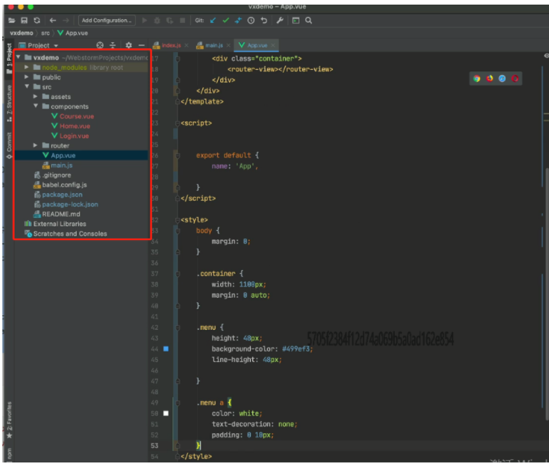Click the Collapse All icon in Project panel
Viewport: 549px width, 464px height.
coord(113,45)
